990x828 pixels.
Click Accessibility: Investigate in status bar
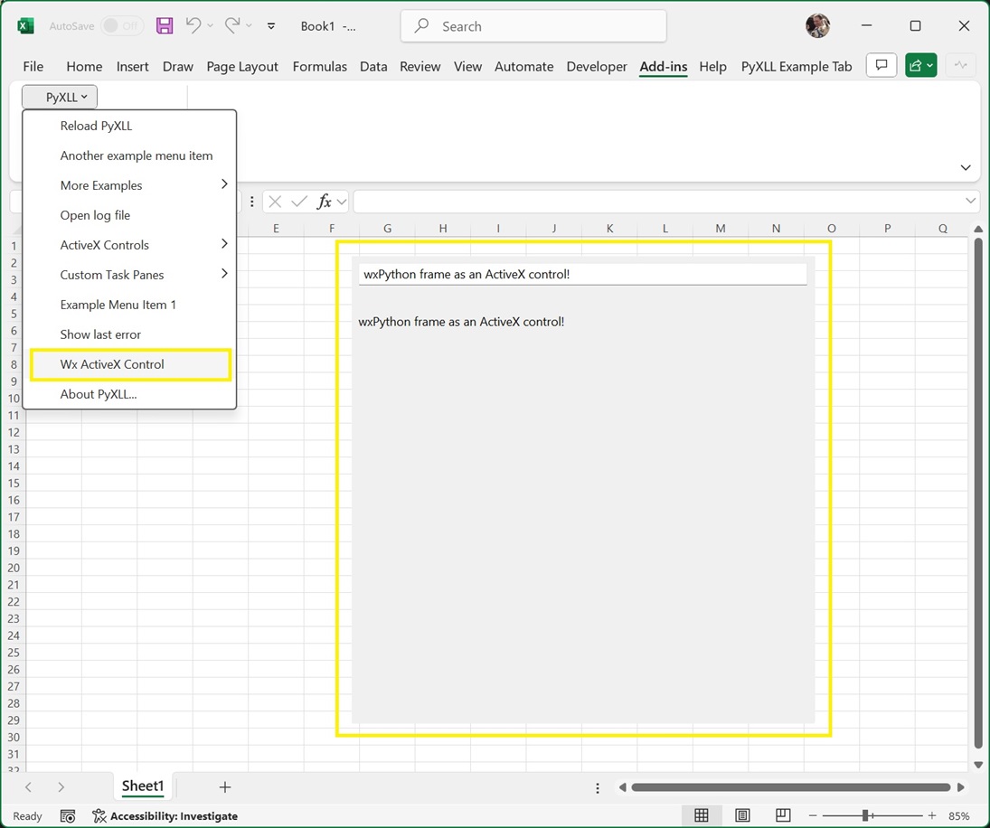pyautogui.click(x=165, y=816)
